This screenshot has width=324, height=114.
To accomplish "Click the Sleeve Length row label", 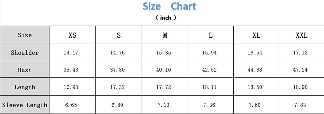I will (25, 105).
